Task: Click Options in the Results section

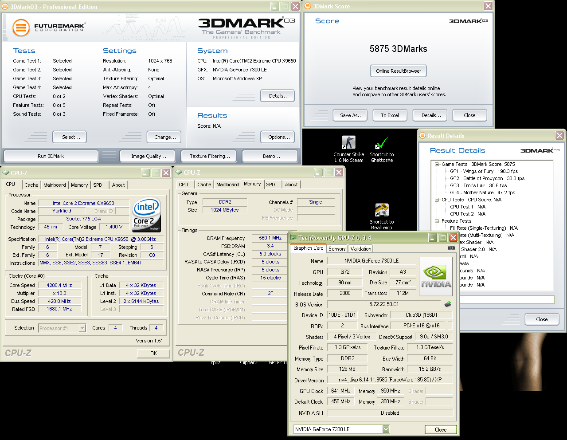Action: click(x=278, y=137)
